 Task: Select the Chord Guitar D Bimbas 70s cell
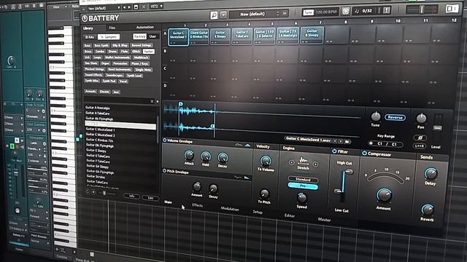tap(199, 36)
